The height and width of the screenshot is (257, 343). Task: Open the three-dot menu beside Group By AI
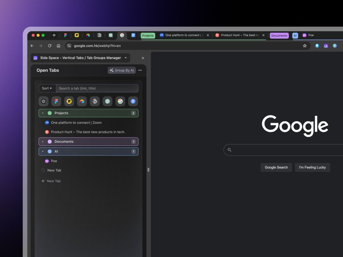[x=140, y=70]
